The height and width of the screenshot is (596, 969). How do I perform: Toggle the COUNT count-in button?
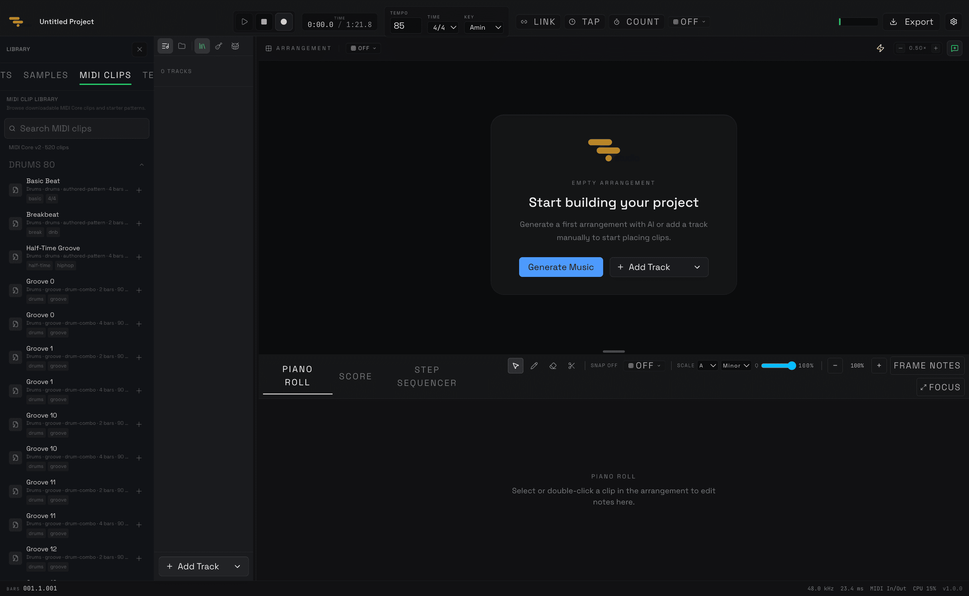[637, 22]
